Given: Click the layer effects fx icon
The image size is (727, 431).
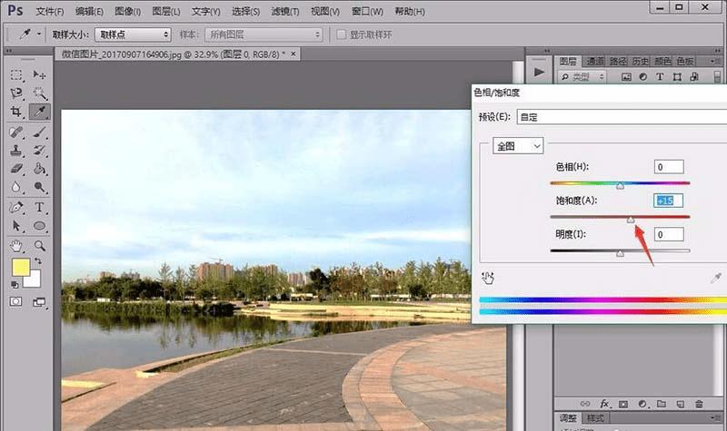Looking at the screenshot, I should [x=604, y=403].
